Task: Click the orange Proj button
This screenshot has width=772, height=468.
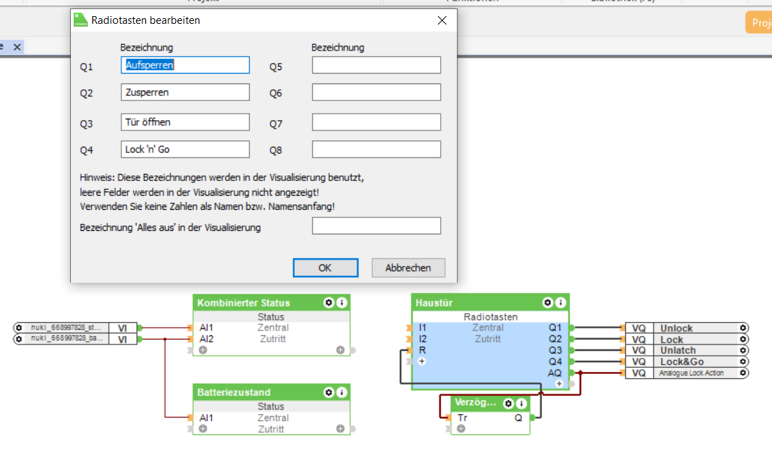Action: tap(759, 22)
